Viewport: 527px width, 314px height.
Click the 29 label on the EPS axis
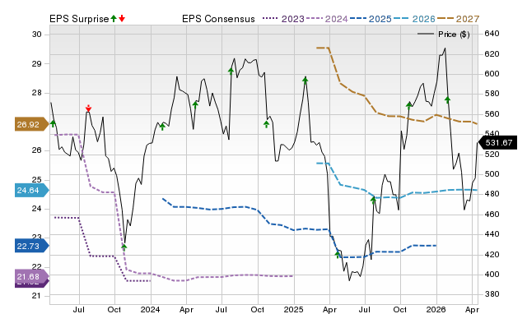(x=37, y=64)
